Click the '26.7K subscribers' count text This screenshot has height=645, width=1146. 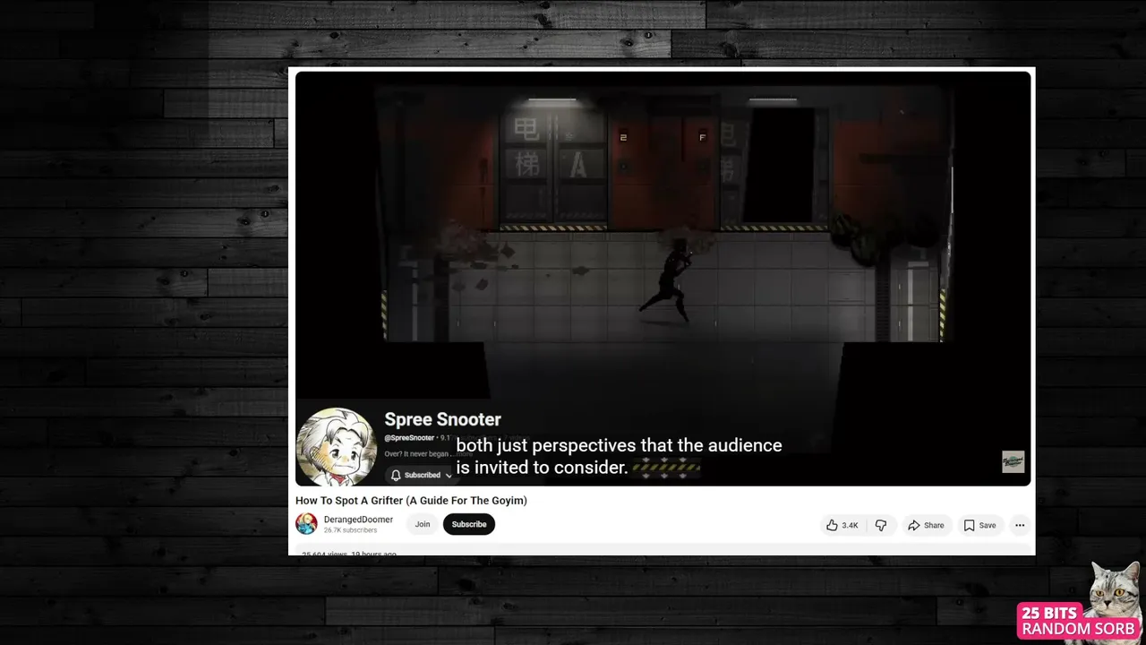[350, 530]
